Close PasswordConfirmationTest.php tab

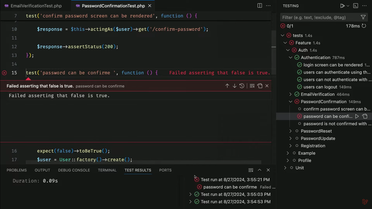pyautogui.click(x=150, y=6)
